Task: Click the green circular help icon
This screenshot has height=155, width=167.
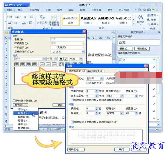Action: pos(149,10)
